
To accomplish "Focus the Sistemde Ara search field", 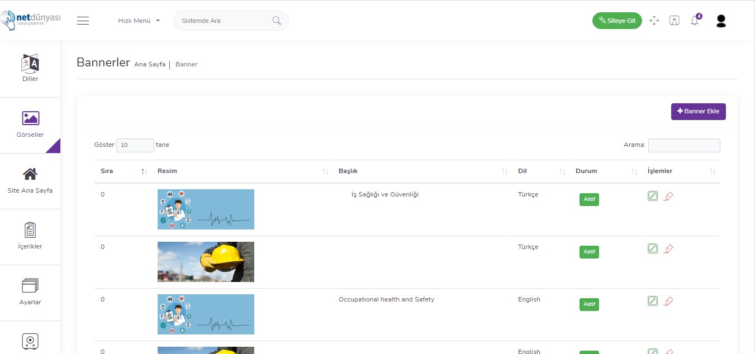I will pos(231,21).
